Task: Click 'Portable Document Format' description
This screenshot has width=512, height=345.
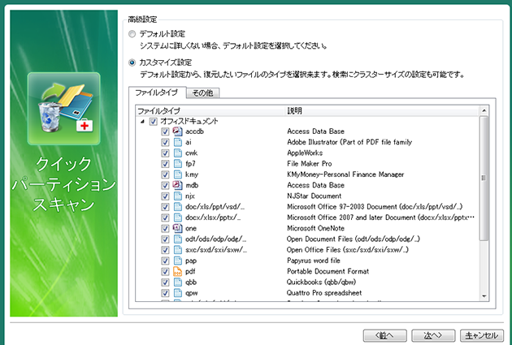Action: coord(328,271)
